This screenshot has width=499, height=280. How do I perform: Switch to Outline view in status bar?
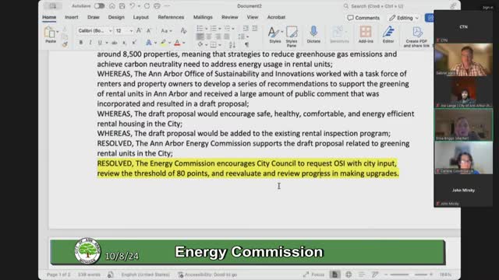click(x=362, y=275)
